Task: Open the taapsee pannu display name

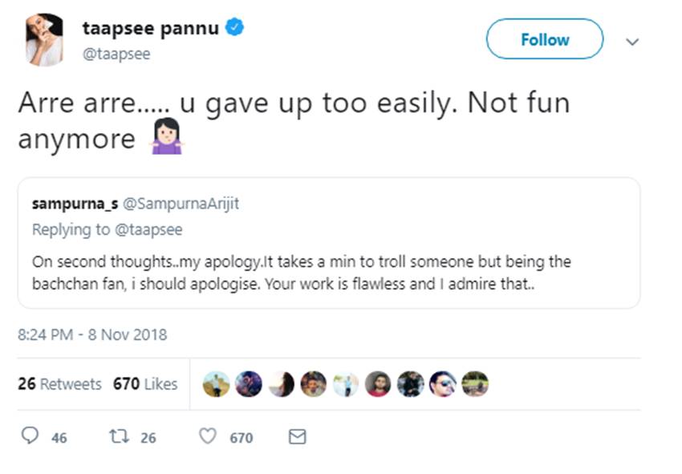Action: [x=150, y=28]
